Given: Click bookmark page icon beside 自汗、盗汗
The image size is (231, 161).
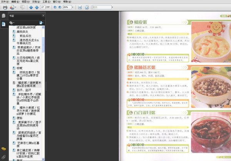Looking at the screenshot, I should click(14, 90).
